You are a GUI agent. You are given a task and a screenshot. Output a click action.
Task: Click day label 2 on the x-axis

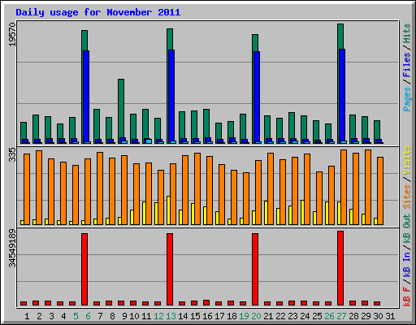pyautogui.click(x=39, y=316)
